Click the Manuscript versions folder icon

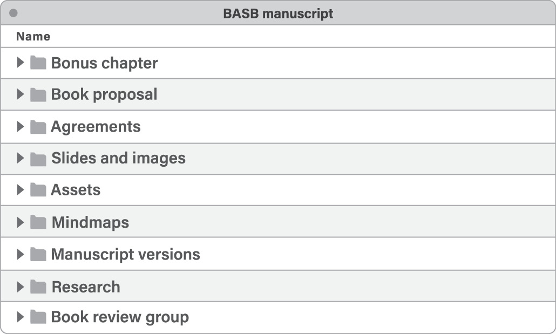38,254
